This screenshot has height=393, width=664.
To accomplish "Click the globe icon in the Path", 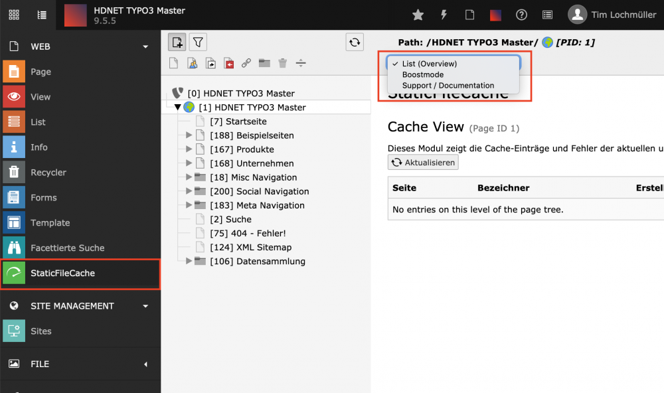I will [x=547, y=42].
